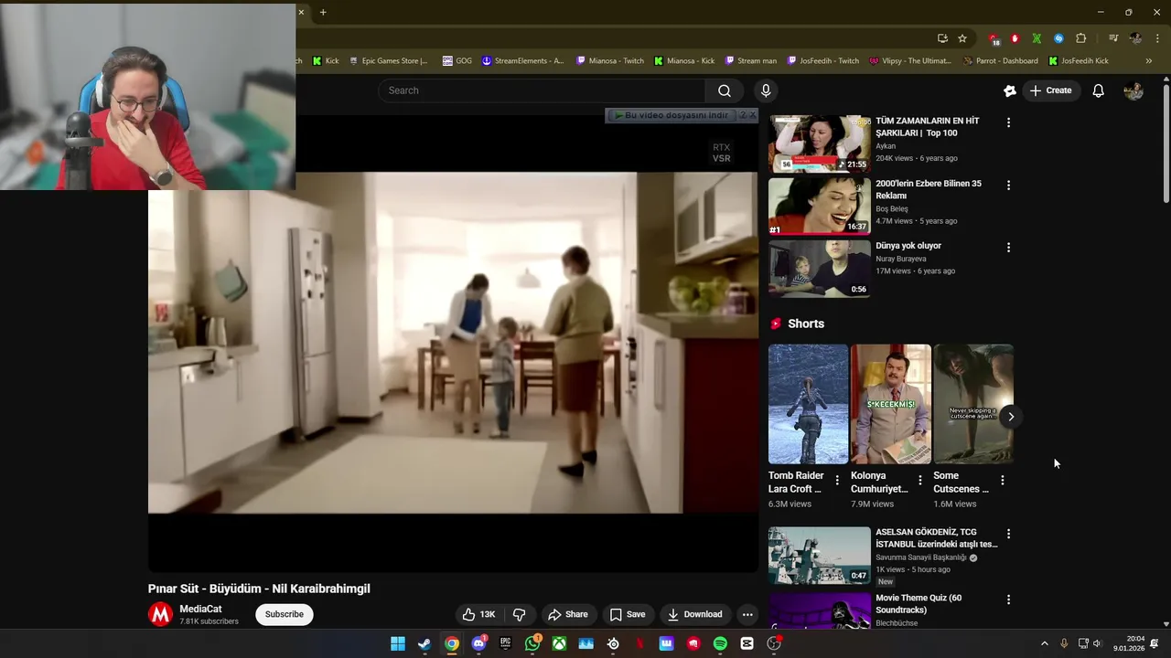
Task: Open ASELSAN GÖKDENİZ video thumbnail
Action: 819,556
